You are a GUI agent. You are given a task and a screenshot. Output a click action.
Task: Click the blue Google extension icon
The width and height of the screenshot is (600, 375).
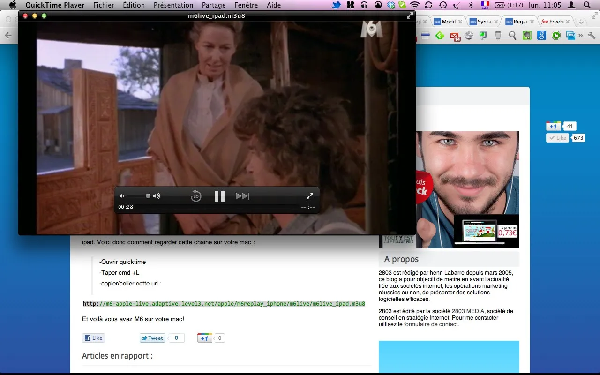[541, 35]
